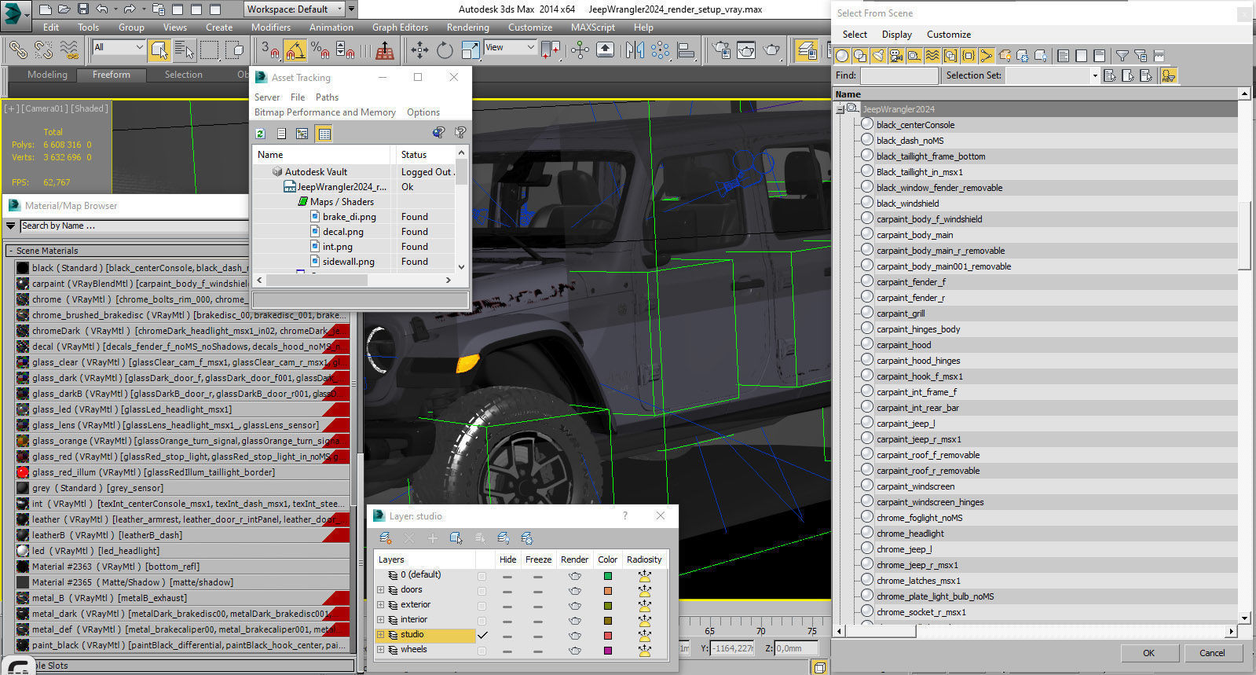Check the current-layer box for exterior
1256x675 pixels.
[x=482, y=606]
